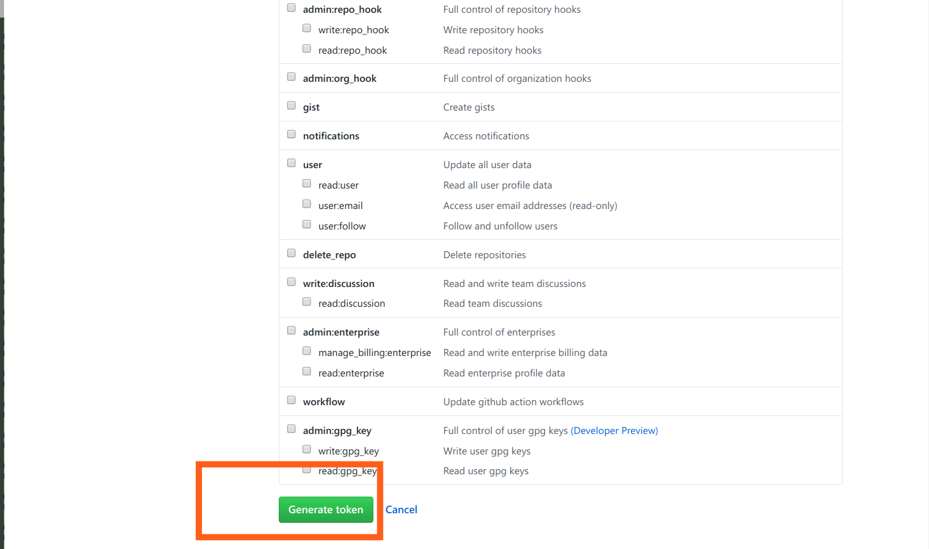Select the admin:gpg_key checkbox
Viewport: 929px width, 549px height.
click(292, 429)
